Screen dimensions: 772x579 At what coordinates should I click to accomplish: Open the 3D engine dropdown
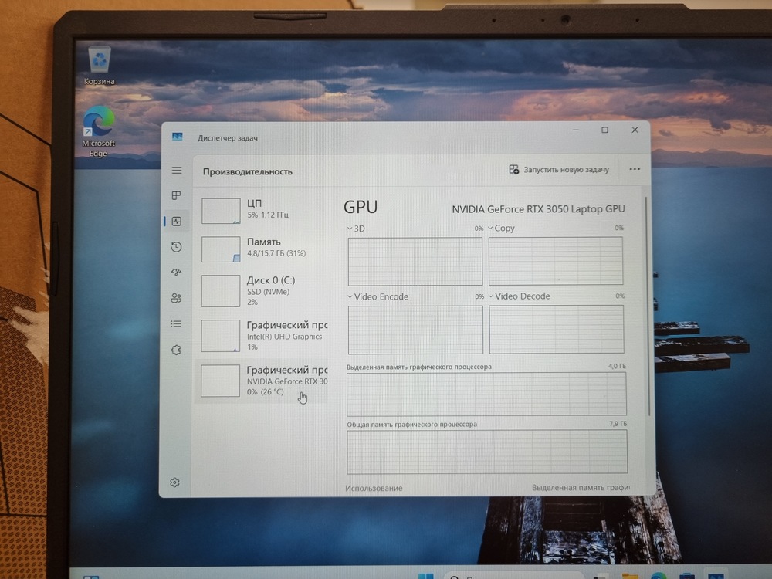click(356, 229)
